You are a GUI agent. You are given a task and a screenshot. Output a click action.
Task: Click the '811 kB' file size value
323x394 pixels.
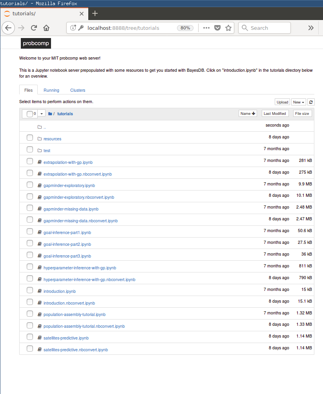305,266
